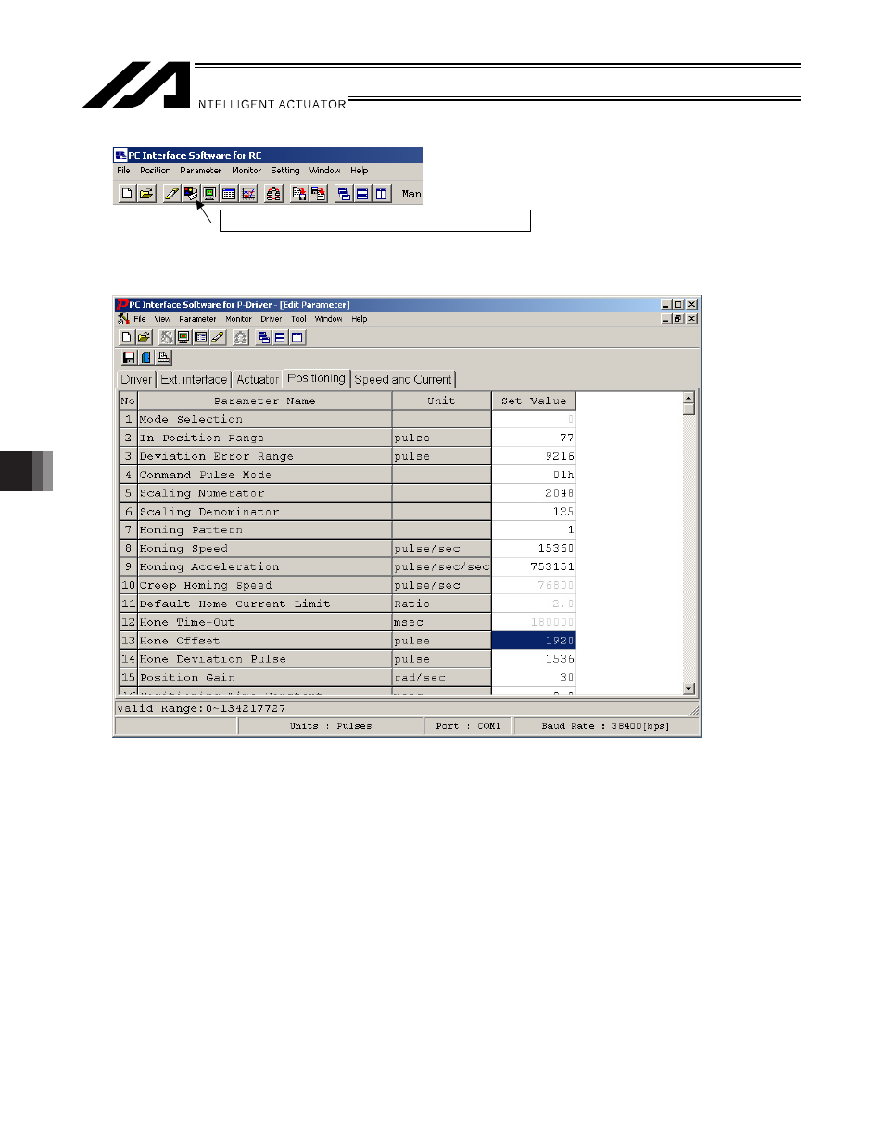Screen dimensions: 884x1145
Task: Click the Port : COM1 status entry
Action: 468,726
